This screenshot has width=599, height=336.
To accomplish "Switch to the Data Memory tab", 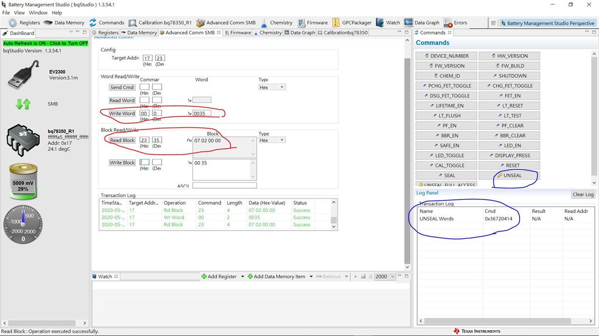I will (139, 33).
